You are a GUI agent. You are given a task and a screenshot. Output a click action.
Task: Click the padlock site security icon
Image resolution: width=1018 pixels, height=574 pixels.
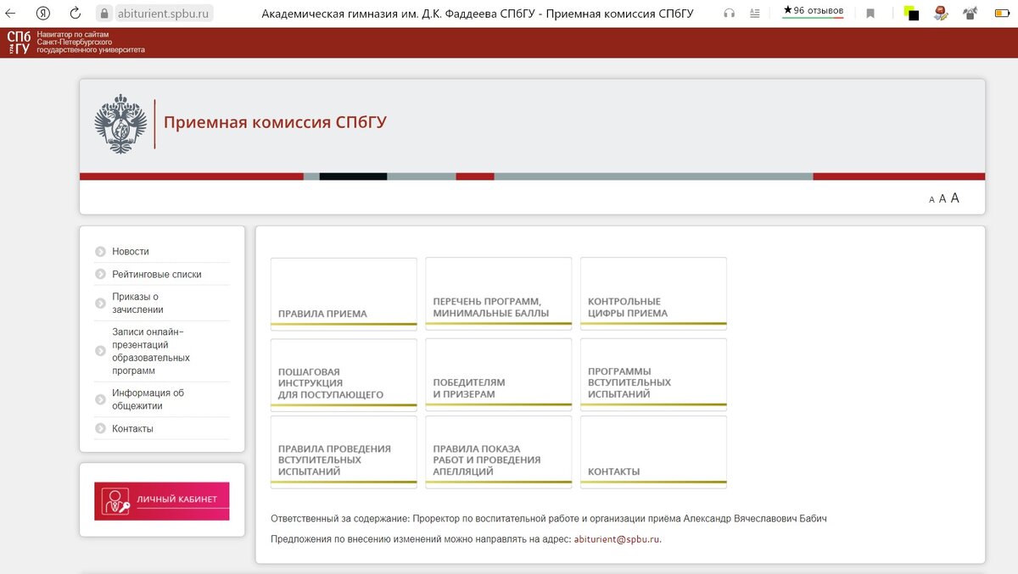(x=104, y=13)
